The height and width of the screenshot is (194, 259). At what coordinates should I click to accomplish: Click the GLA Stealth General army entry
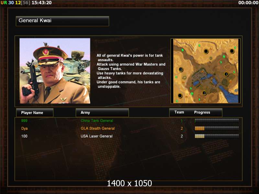tap(98, 128)
